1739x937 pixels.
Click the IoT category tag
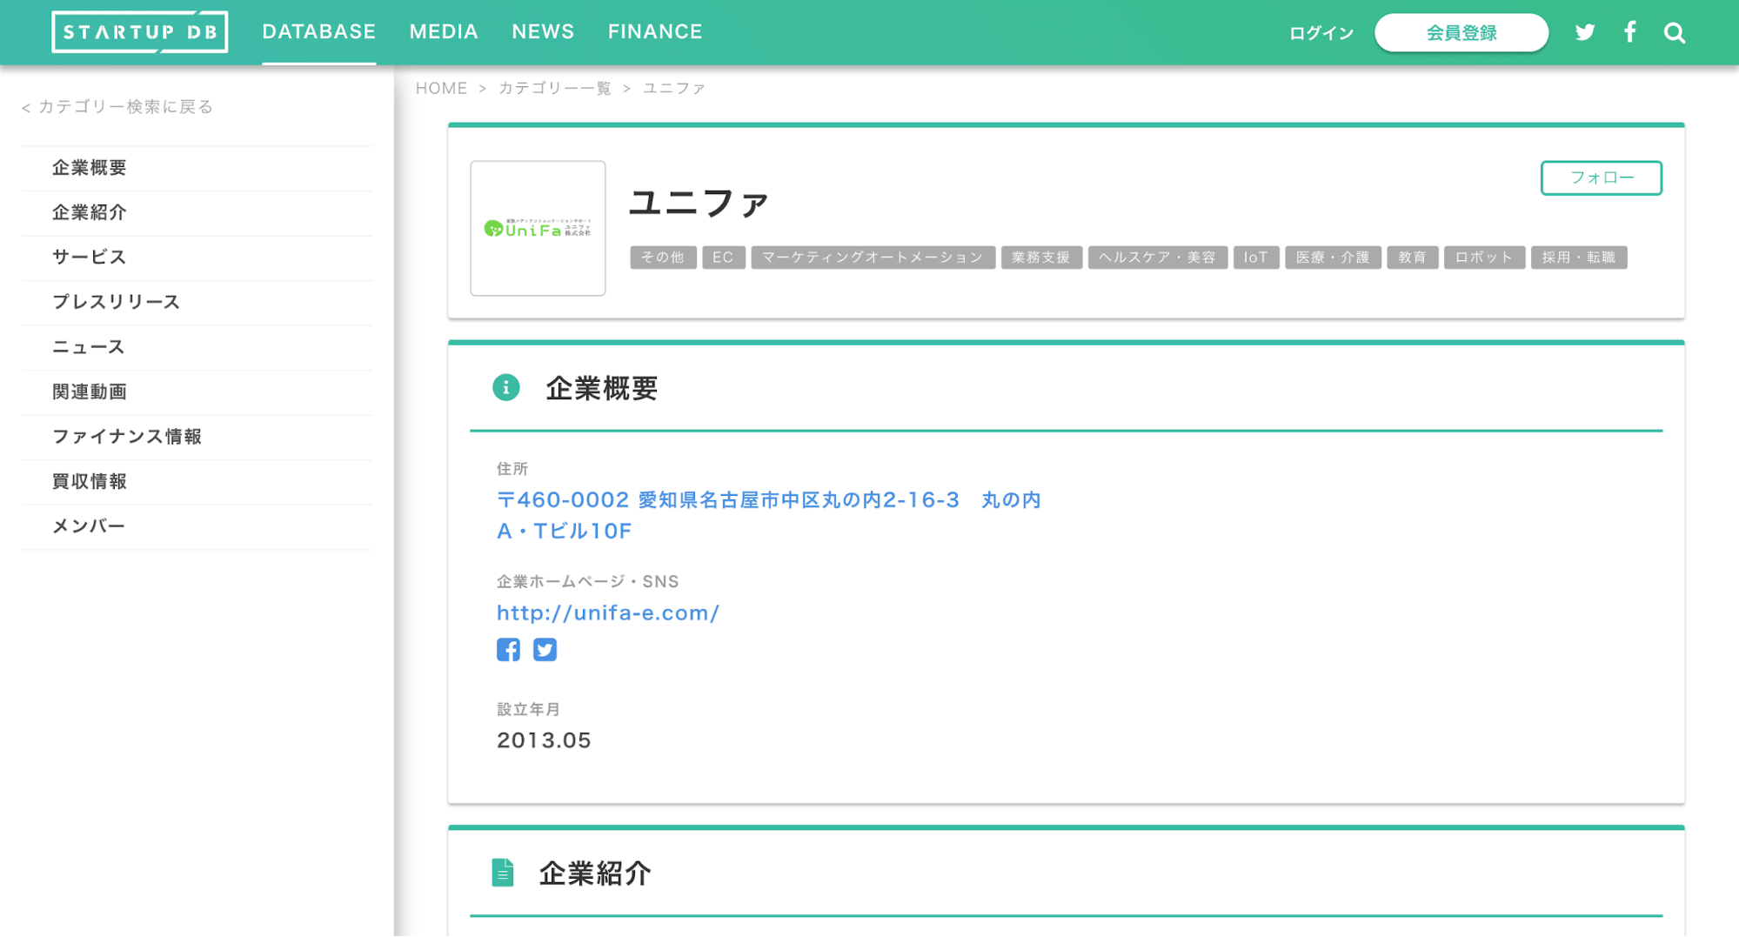1255,258
